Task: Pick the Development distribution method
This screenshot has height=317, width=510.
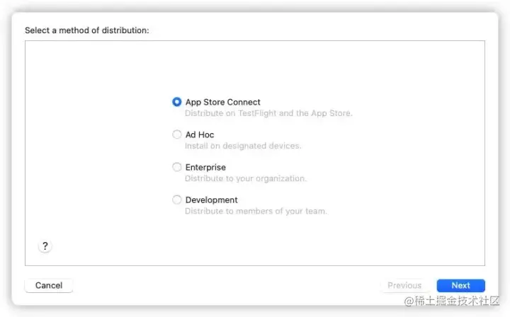Action: [x=176, y=200]
